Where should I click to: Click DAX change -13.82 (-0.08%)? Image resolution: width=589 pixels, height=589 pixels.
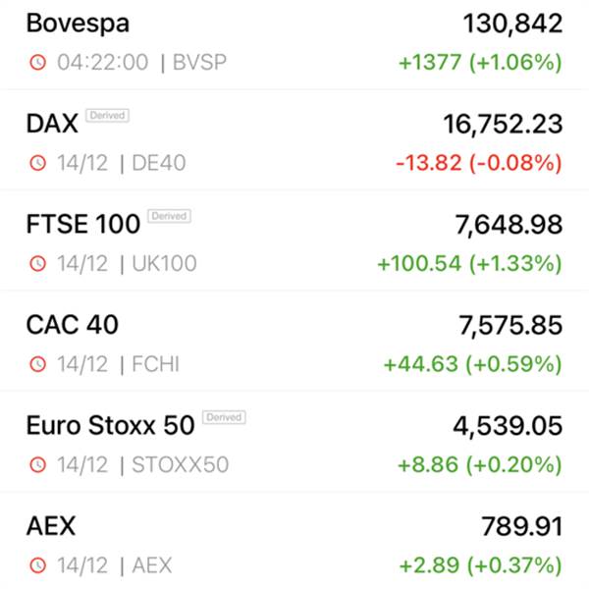[x=479, y=163]
